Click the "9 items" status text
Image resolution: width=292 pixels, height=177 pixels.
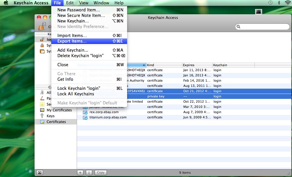pos(185,173)
